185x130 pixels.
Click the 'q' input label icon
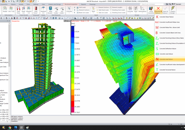[75, 12]
